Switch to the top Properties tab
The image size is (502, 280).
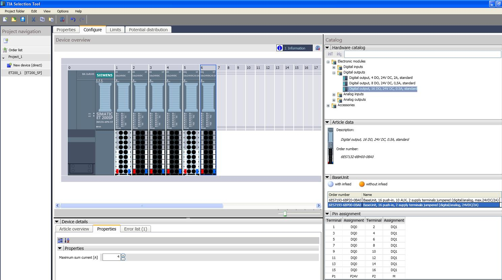[x=66, y=30]
